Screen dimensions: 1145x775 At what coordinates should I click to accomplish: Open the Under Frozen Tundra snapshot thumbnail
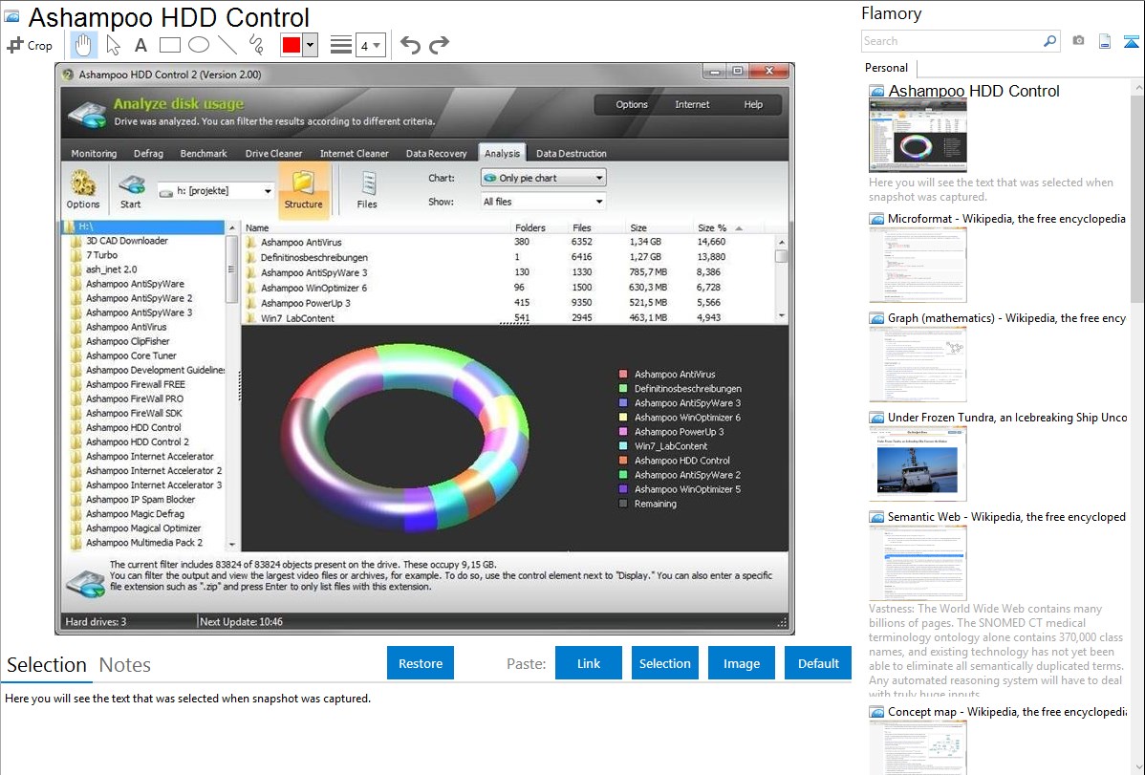[x=918, y=463]
